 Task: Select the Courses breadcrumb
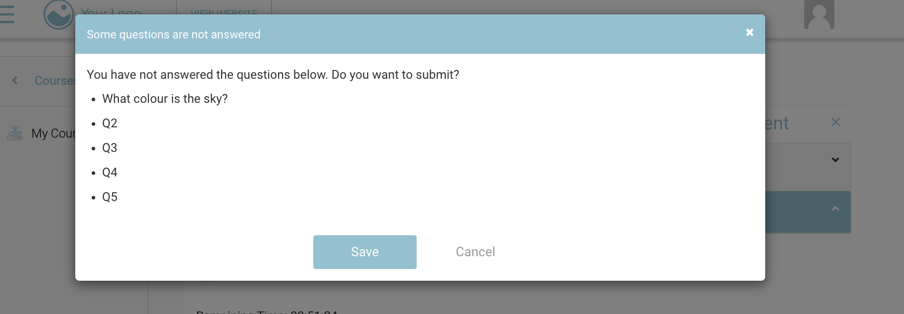55,80
